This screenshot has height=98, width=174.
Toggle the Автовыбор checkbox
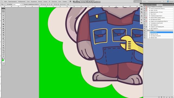click(x=6, y=4)
